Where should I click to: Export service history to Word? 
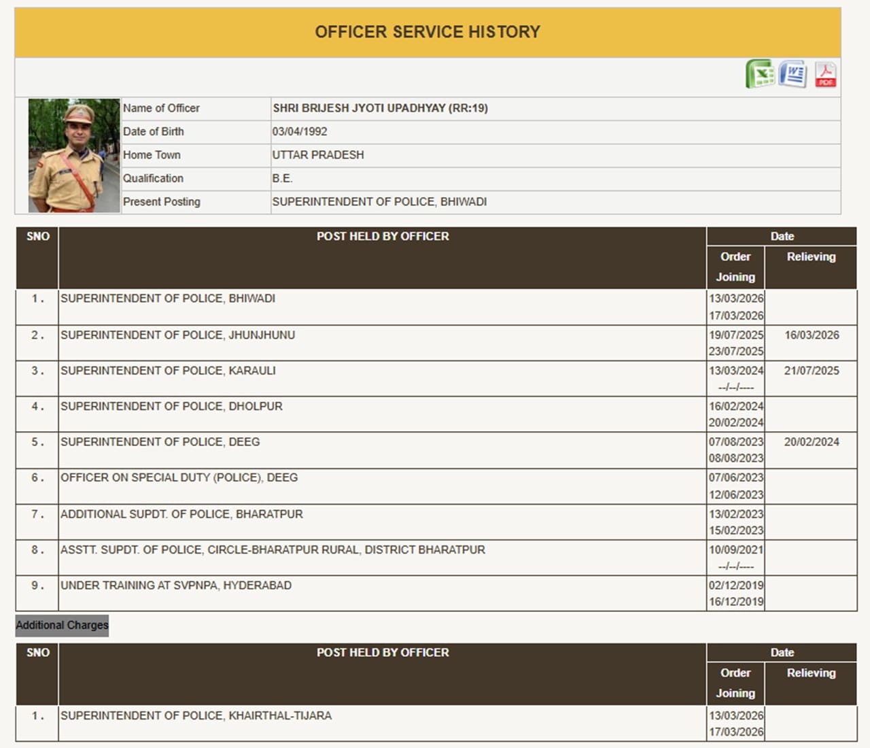(x=793, y=73)
